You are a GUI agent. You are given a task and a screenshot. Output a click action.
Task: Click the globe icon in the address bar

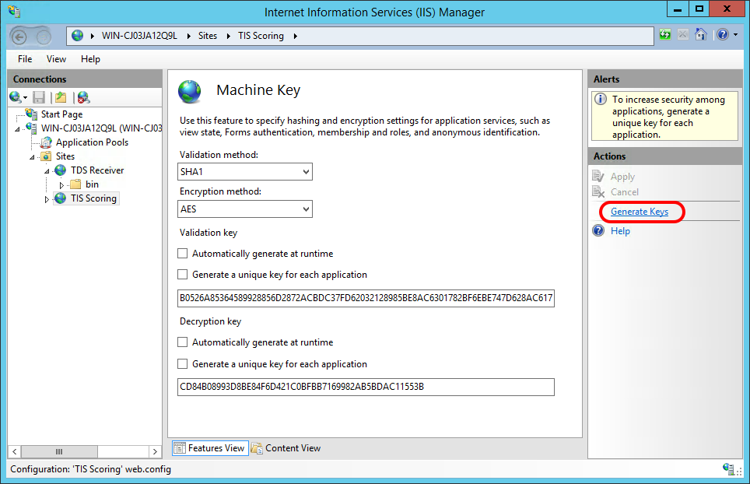click(x=78, y=35)
